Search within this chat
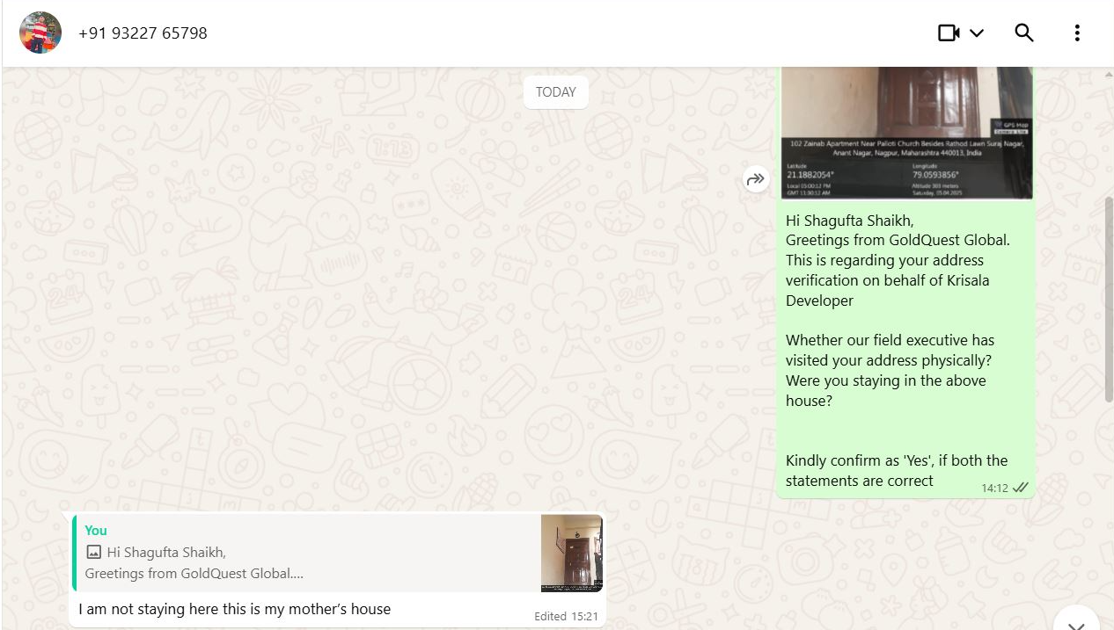 pos(1023,33)
